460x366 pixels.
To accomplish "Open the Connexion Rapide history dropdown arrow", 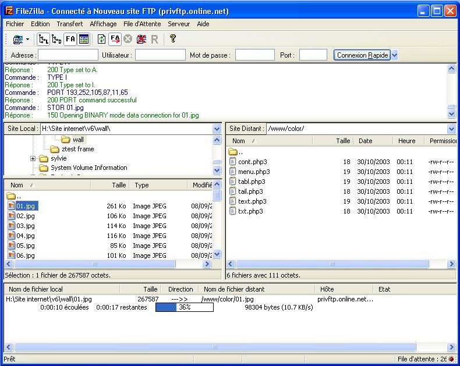I will tap(395, 55).
